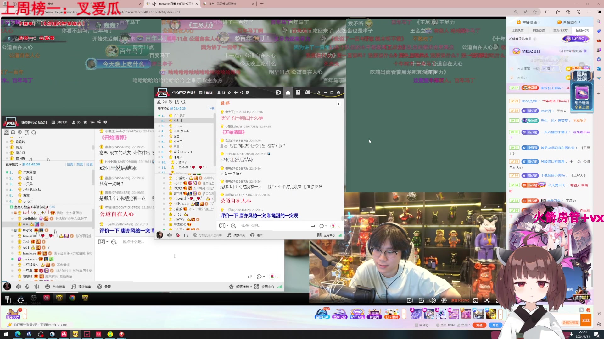Click Douyu player record-clip icon
This screenshot has height=339, width=604.
[410, 300]
